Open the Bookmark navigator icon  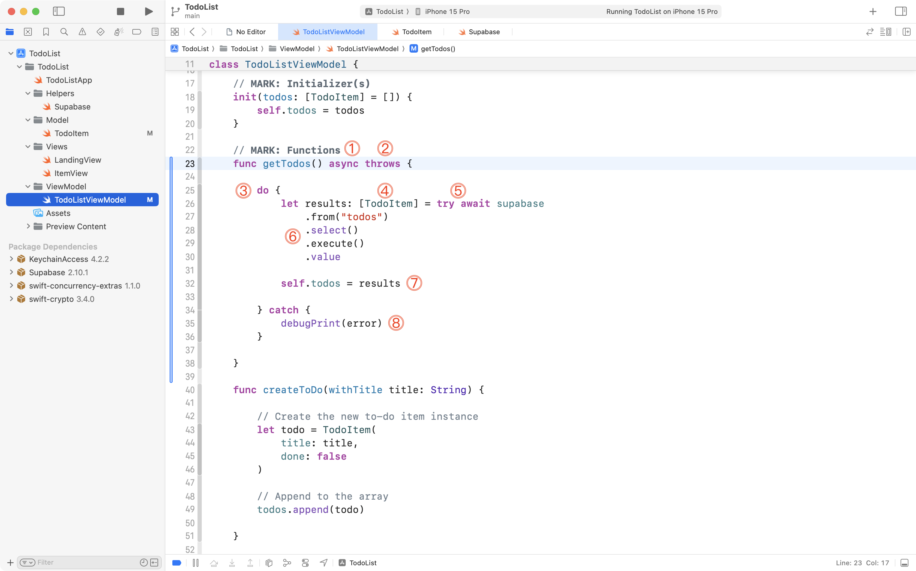pos(46,32)
